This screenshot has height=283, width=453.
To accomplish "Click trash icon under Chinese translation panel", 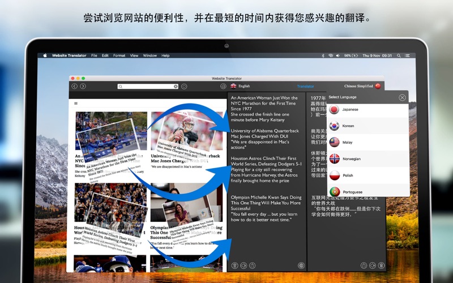I will click(x=381, y=265).
